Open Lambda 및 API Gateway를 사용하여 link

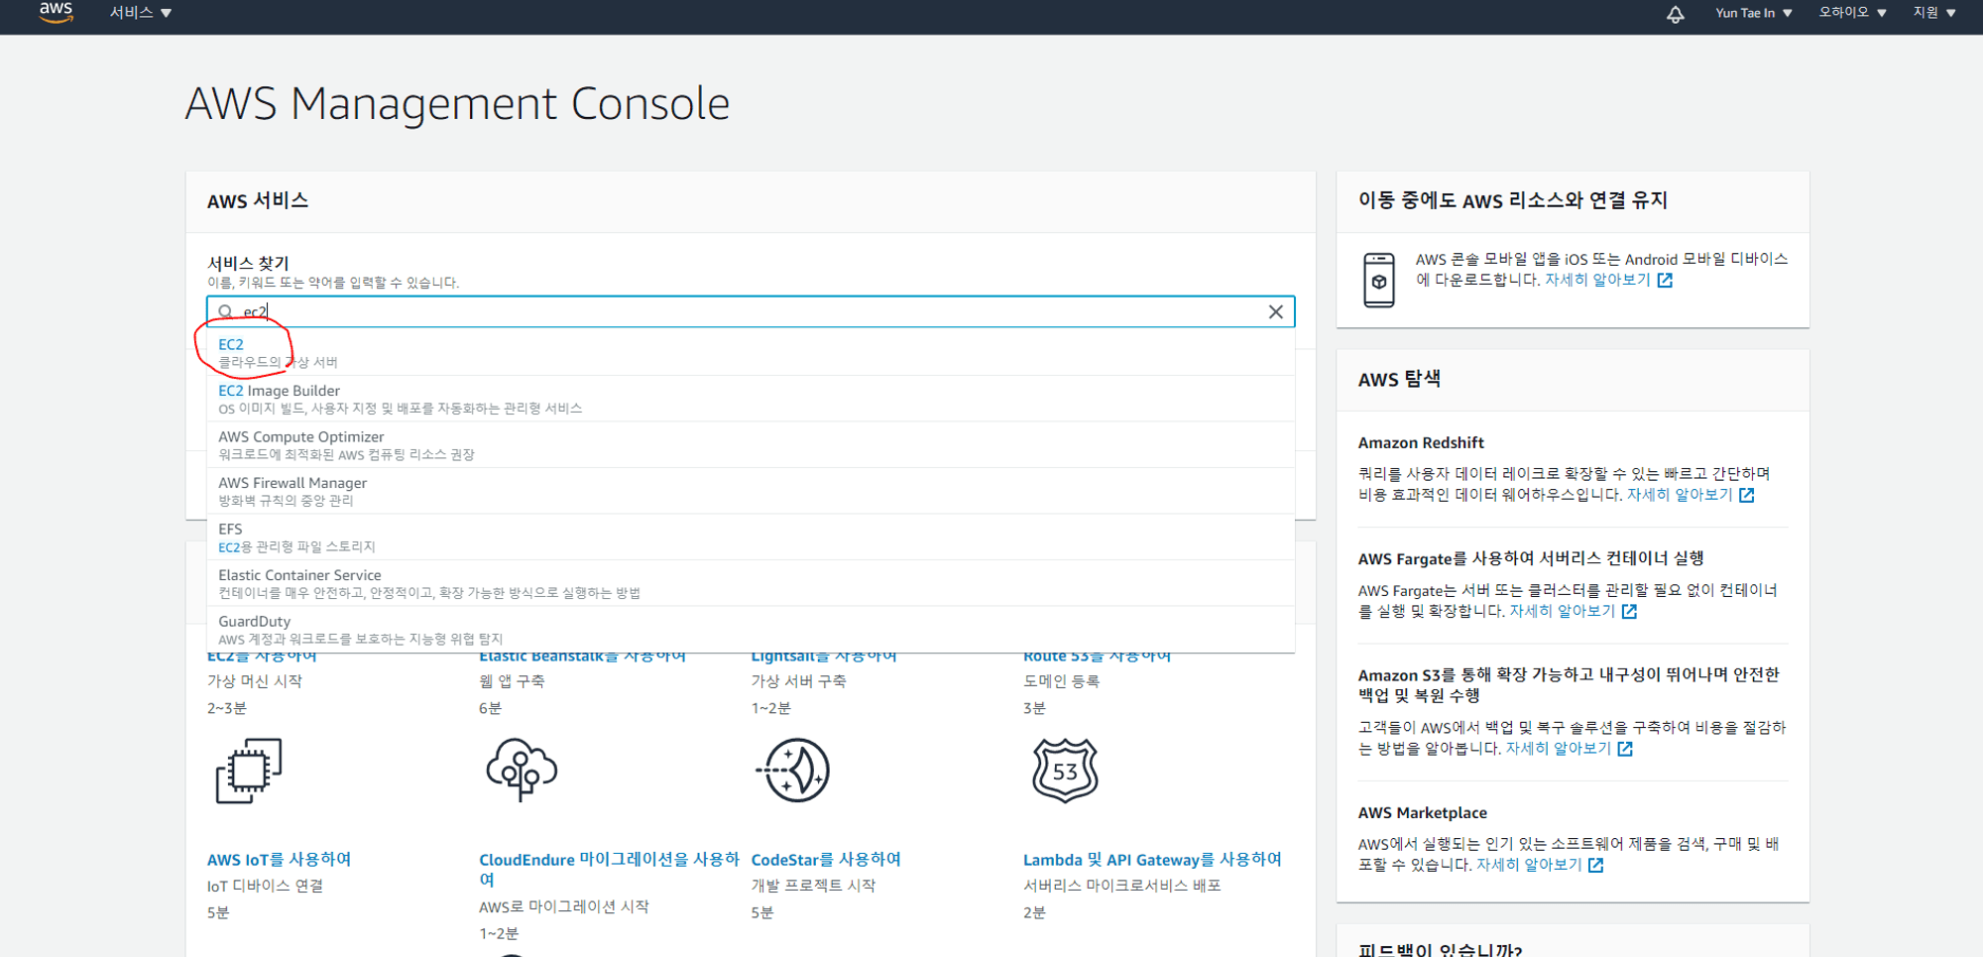pyautogui.click(x=1152, y=860)
